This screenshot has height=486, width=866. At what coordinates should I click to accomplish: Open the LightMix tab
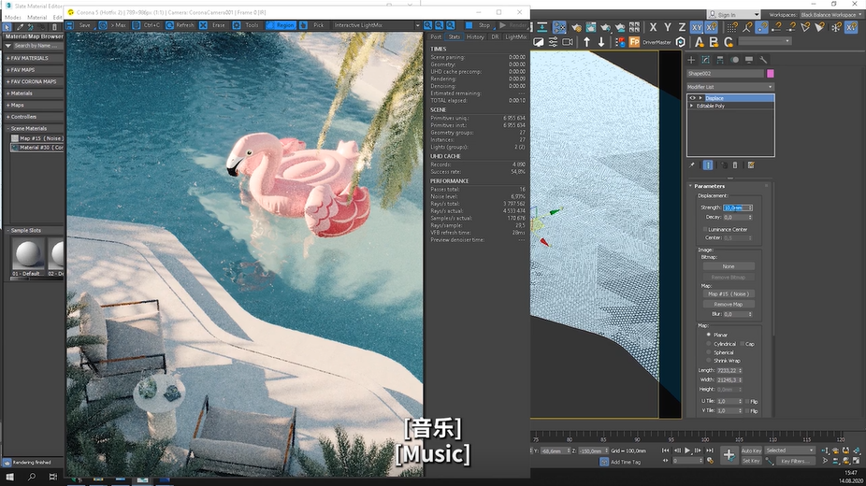pyautogui.click(x=515, y=37)
